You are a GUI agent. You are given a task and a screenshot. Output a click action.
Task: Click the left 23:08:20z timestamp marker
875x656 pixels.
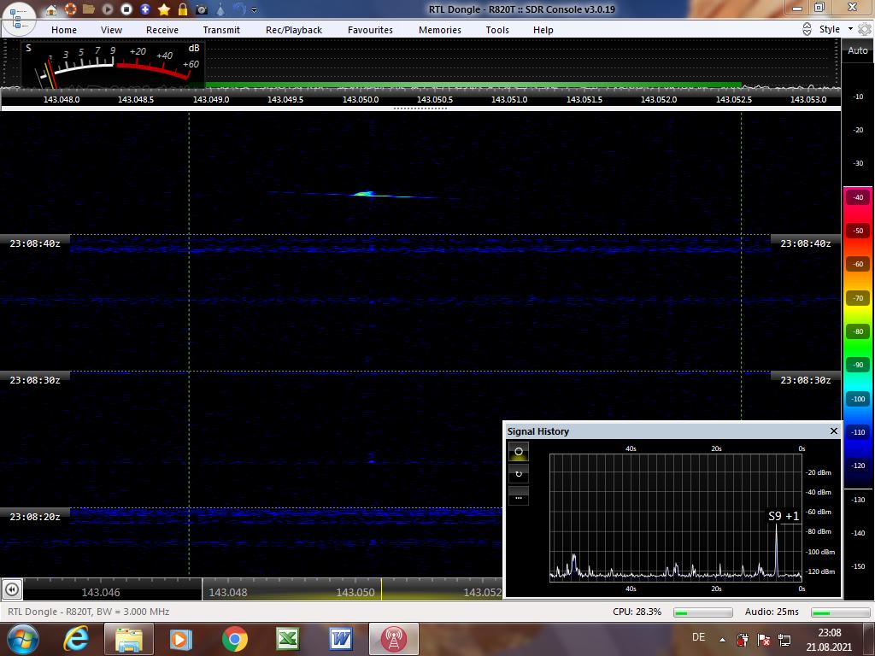click(34, 517)
